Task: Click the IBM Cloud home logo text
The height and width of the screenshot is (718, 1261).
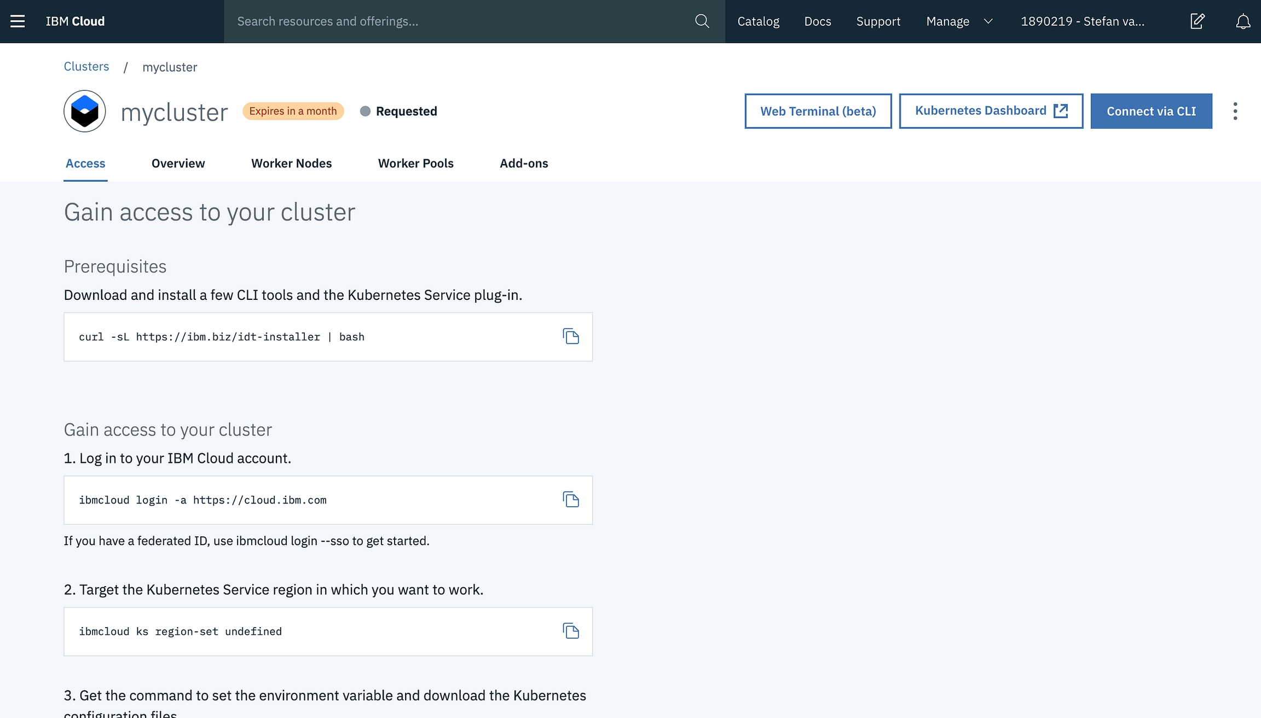Action: click(75, 21)
